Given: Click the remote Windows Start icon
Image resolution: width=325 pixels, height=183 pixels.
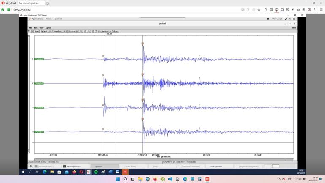Looking at the screenshot, I should pyautogui.click(x=24, y=172).
